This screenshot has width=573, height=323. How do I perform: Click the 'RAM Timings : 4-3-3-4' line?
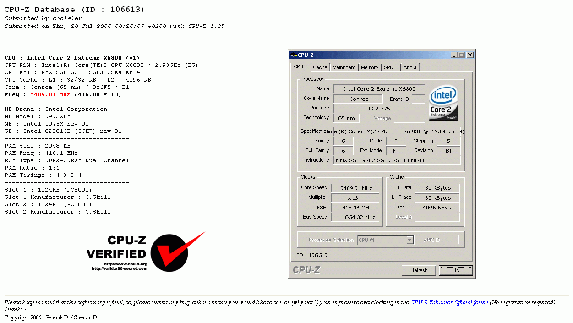[x=43, y=175]
